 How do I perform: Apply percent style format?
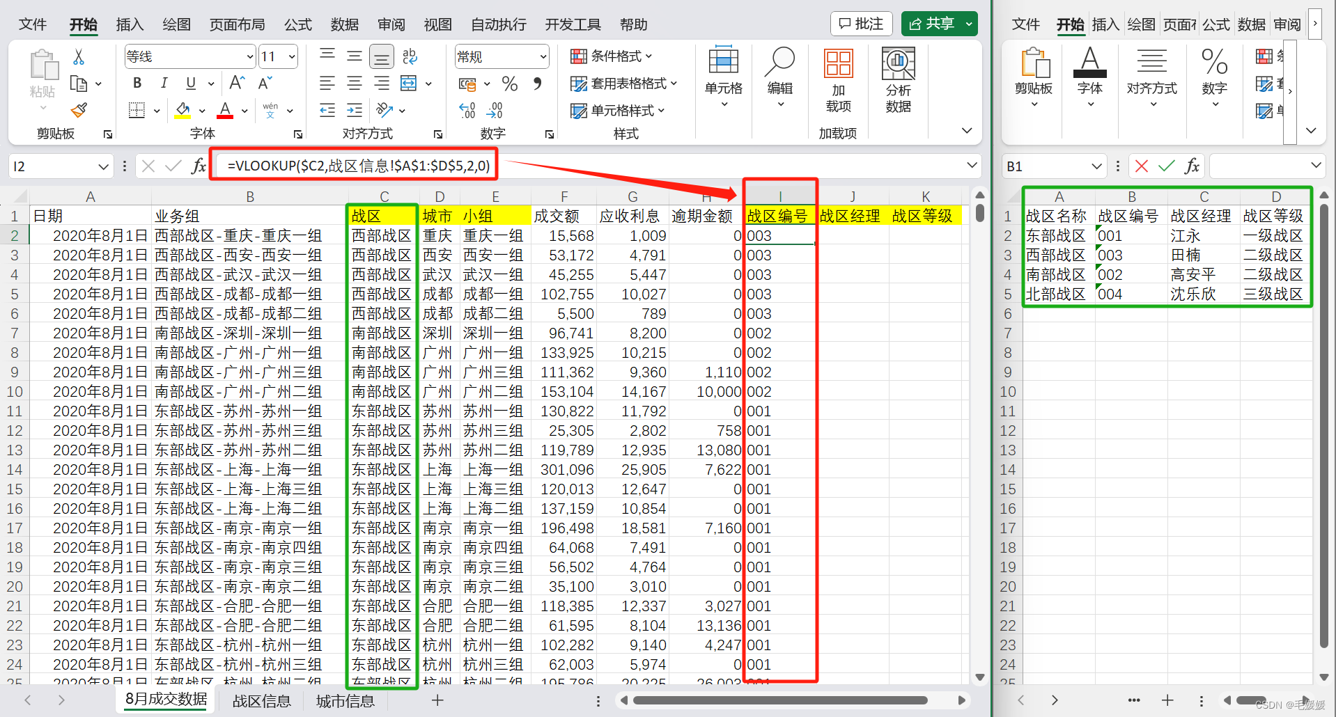(x=510, y=84)
